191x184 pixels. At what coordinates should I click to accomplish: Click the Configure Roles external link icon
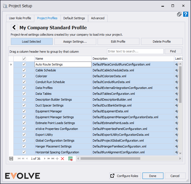click(x=112, y=176)
